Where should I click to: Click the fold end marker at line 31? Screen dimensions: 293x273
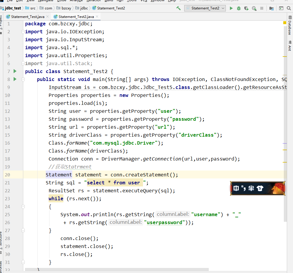pyautogui.click(x=23, y=262)
